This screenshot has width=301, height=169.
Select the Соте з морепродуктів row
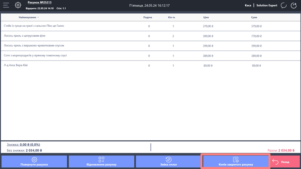pyautogui.click(x=35, y=56)
